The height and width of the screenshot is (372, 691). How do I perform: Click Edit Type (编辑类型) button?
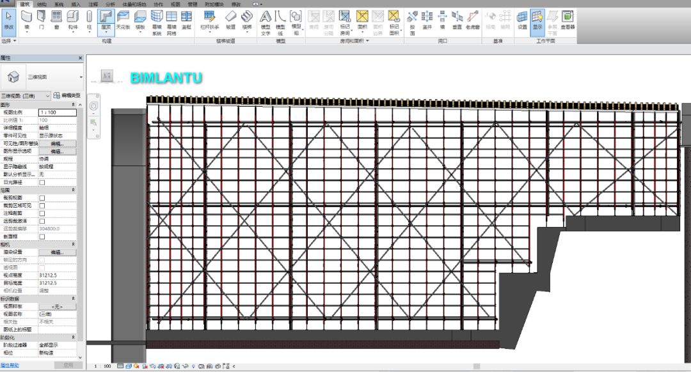tap(67, 95)
